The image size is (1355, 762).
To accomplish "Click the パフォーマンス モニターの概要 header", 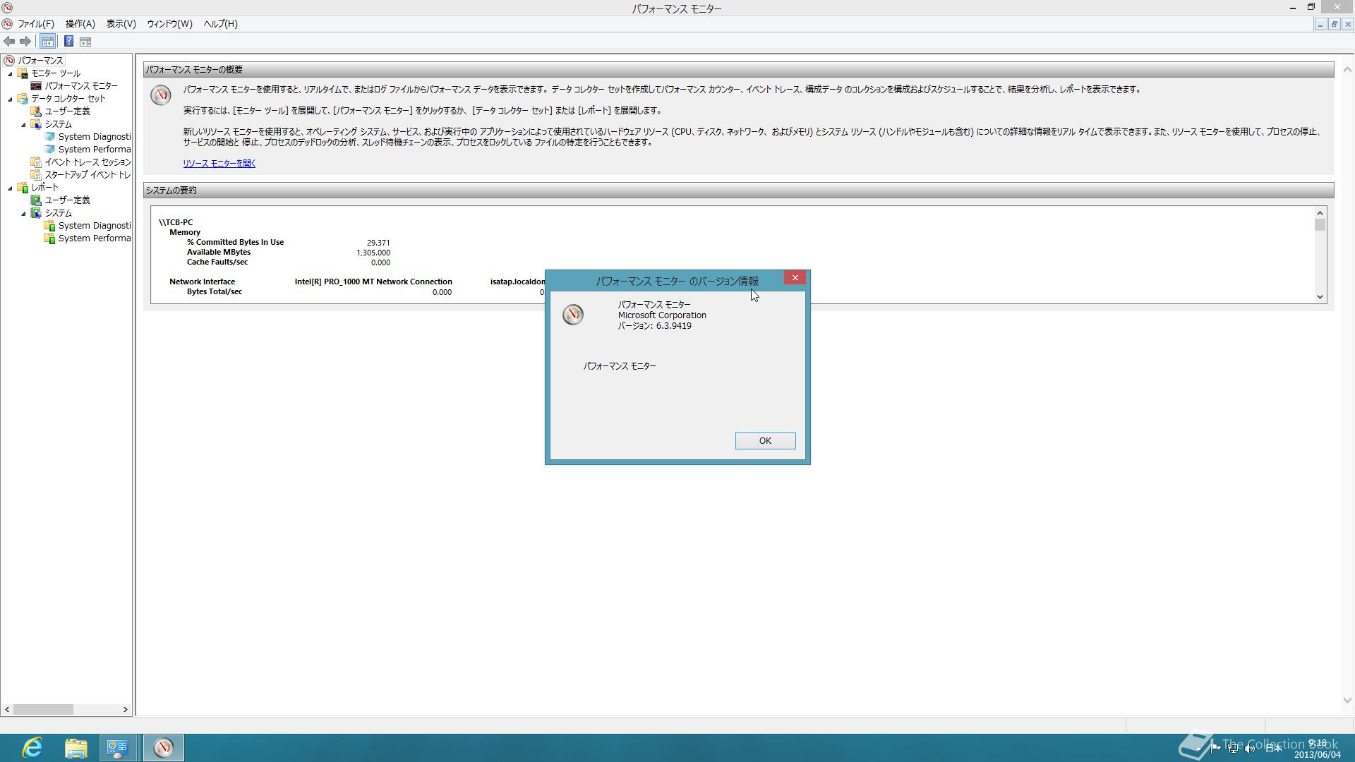I will [x=738, y=70].
